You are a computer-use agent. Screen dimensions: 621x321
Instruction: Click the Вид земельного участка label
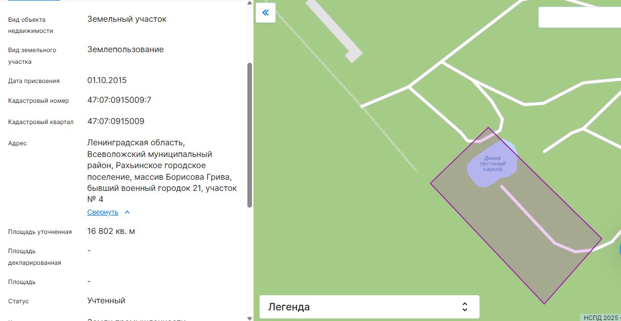(x=32, y=56)
